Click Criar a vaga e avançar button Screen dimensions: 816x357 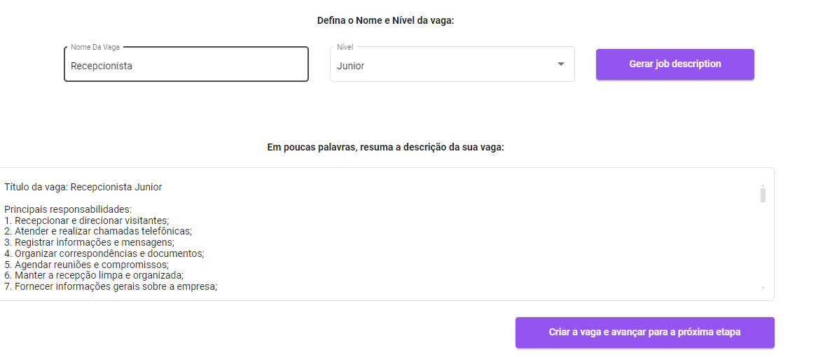coord(645,332)
